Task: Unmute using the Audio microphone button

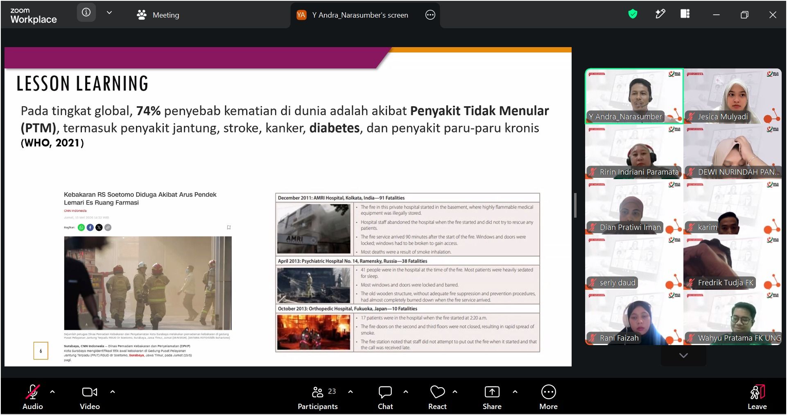Action: (33, 398)
